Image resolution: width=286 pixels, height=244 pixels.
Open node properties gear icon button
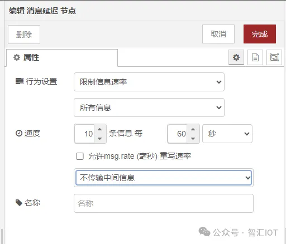(236, 57)
